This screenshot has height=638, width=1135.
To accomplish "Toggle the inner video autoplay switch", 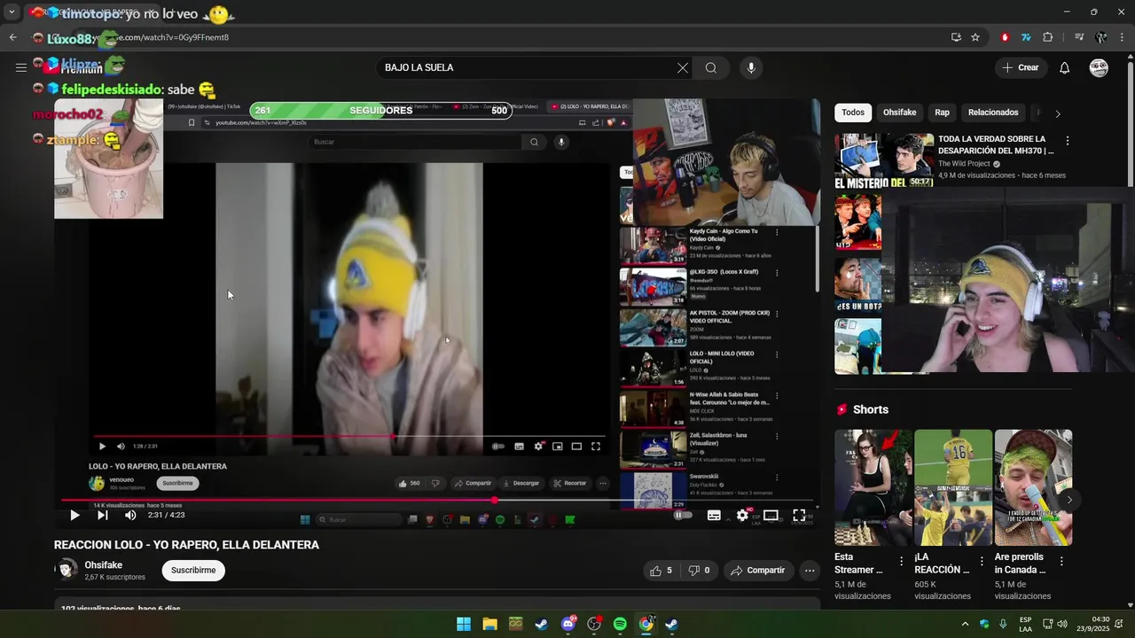I will [498, 446].
